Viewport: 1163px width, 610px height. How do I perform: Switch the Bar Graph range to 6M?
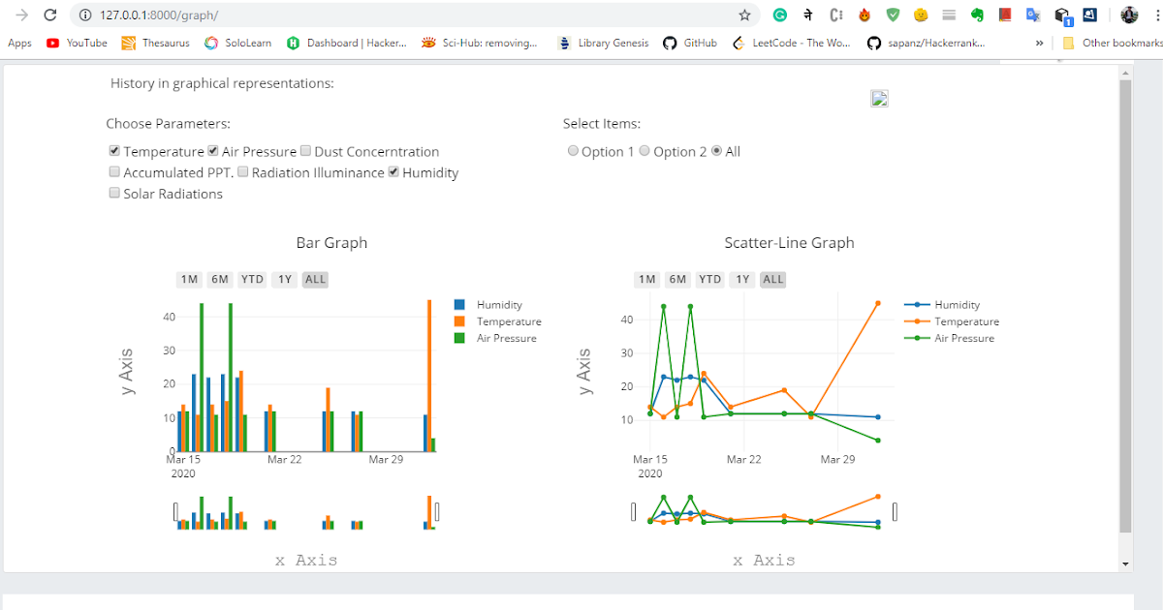pos(220,279)
